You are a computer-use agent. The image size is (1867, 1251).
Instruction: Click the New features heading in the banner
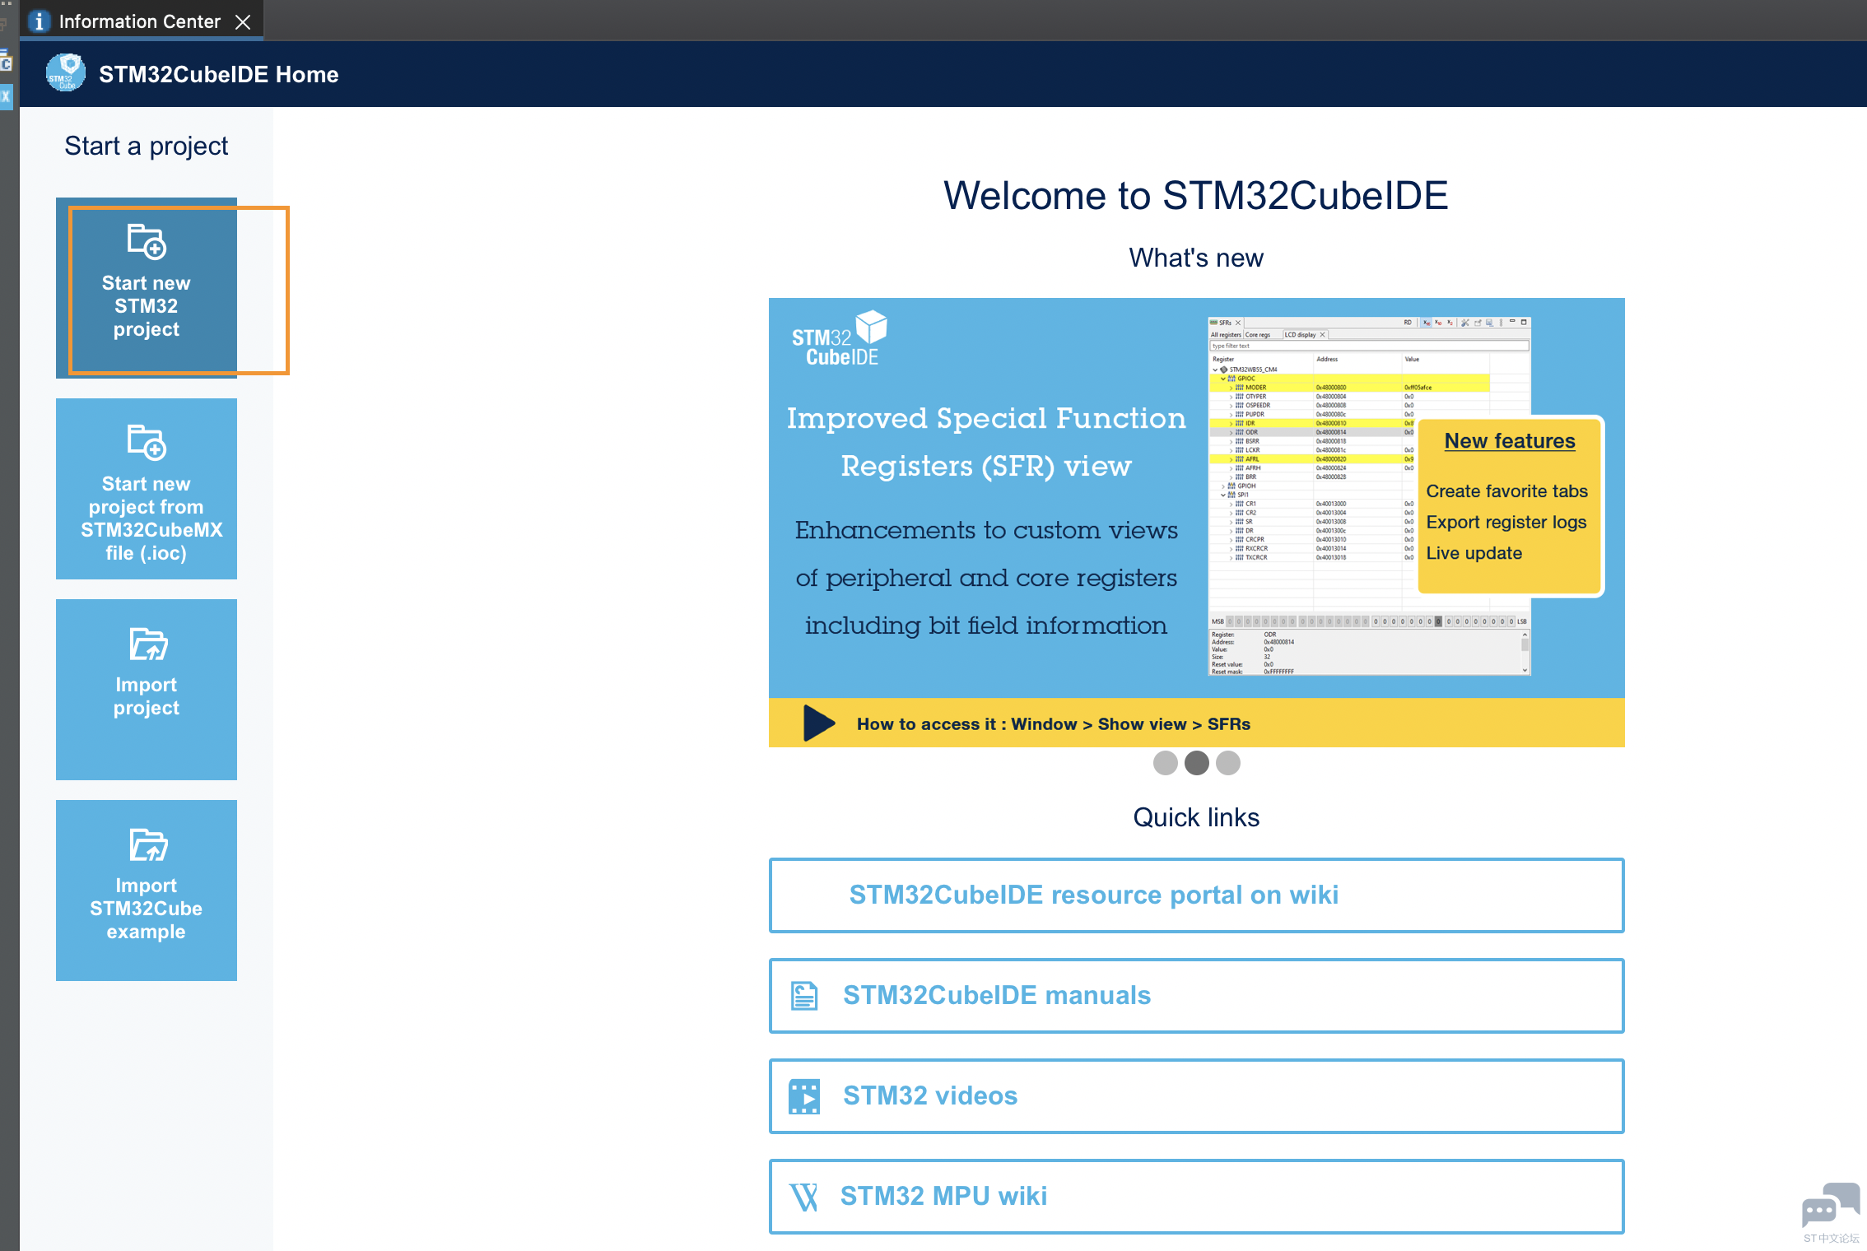coord(1510,441)
